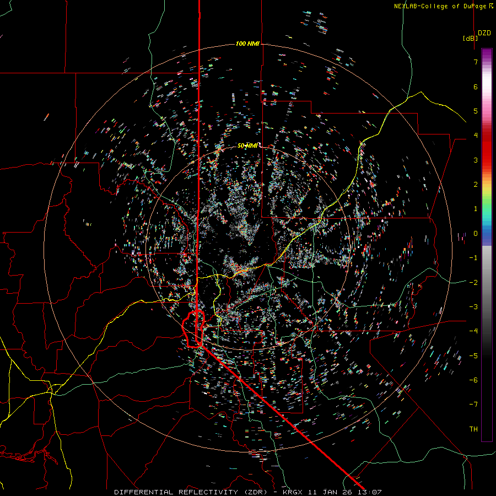Click the 3 value on the color scale
496x496 pixels.
[x=476, y=160]
